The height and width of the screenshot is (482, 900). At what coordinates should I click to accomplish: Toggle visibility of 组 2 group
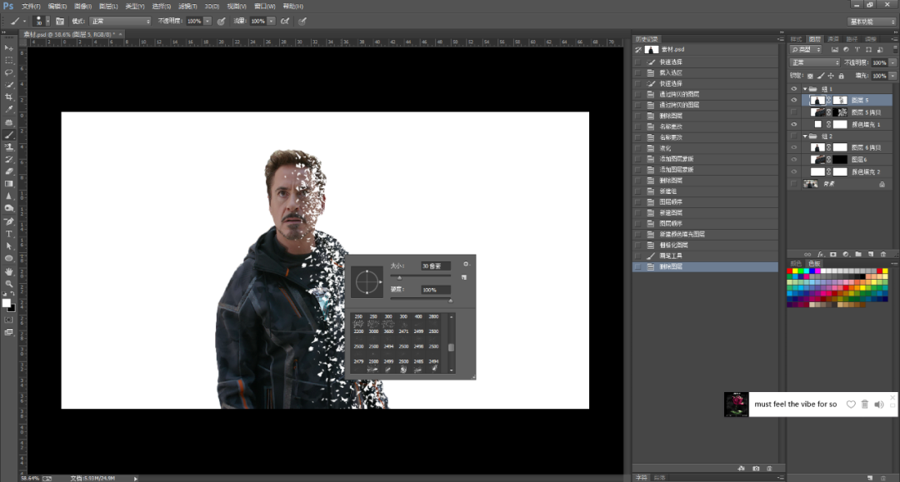pos(794,137)
